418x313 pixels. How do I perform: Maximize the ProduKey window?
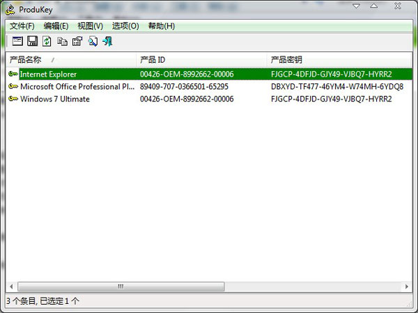pos(374,6)
